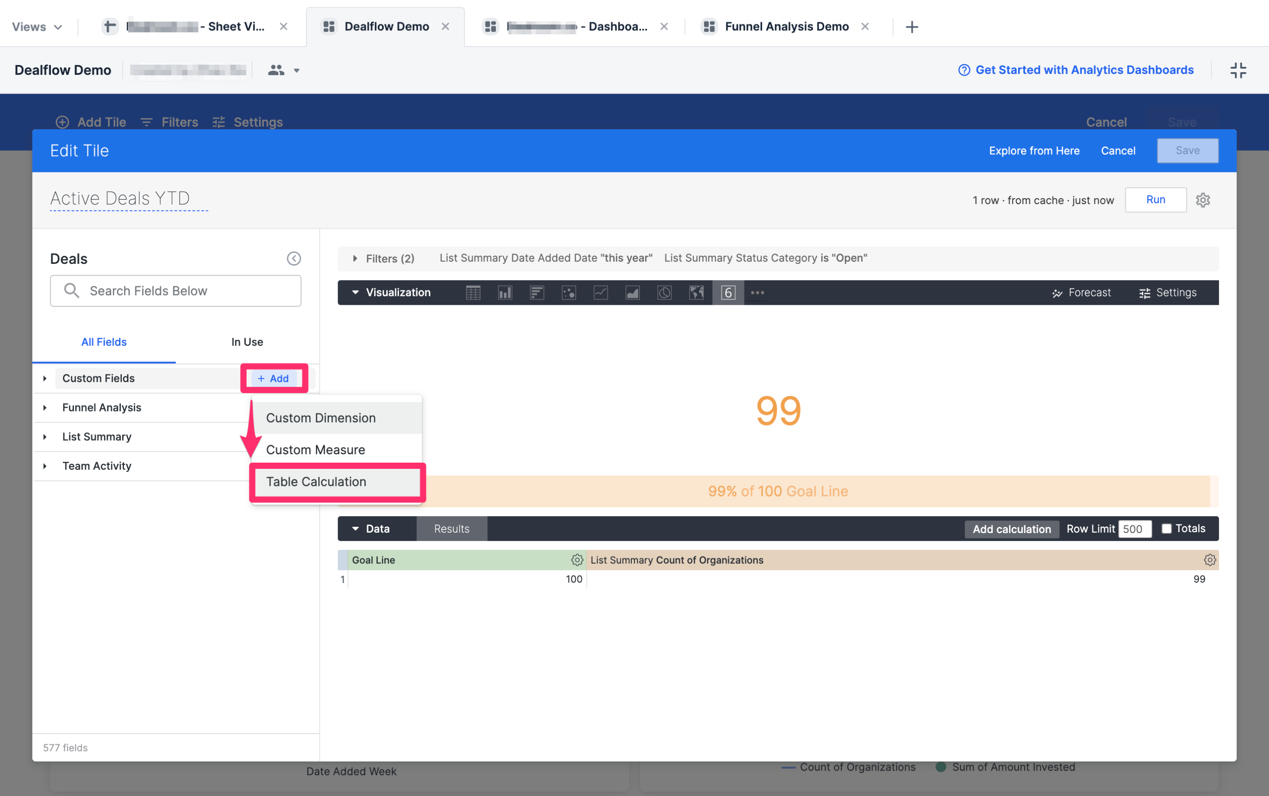
Task: Open the single value visualization options
Action: 728,292
